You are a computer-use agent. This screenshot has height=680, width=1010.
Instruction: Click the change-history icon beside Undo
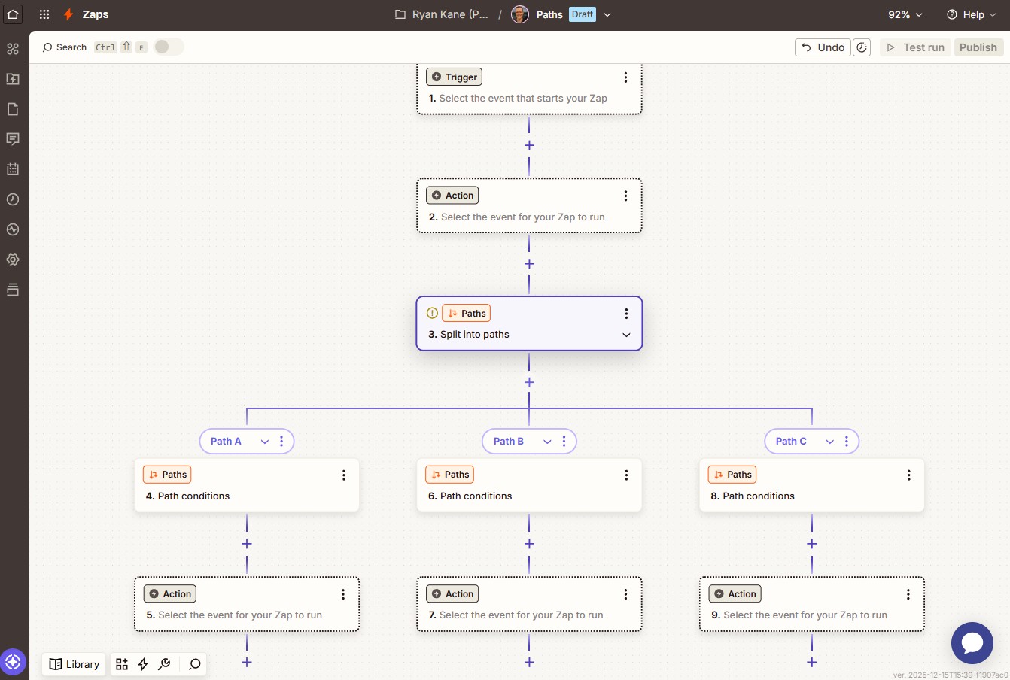point(862,47)
